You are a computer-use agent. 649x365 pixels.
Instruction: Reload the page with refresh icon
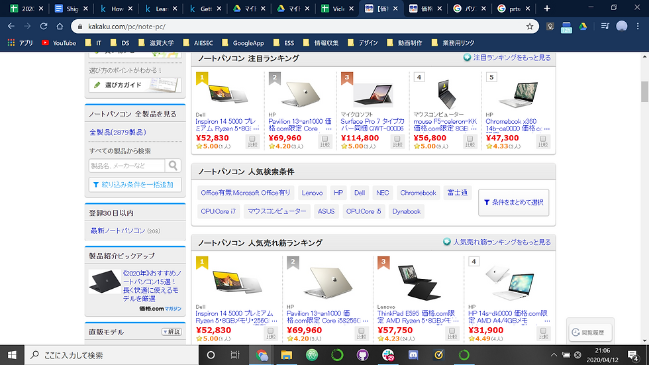pyautogui.click(x=44, y=26)
